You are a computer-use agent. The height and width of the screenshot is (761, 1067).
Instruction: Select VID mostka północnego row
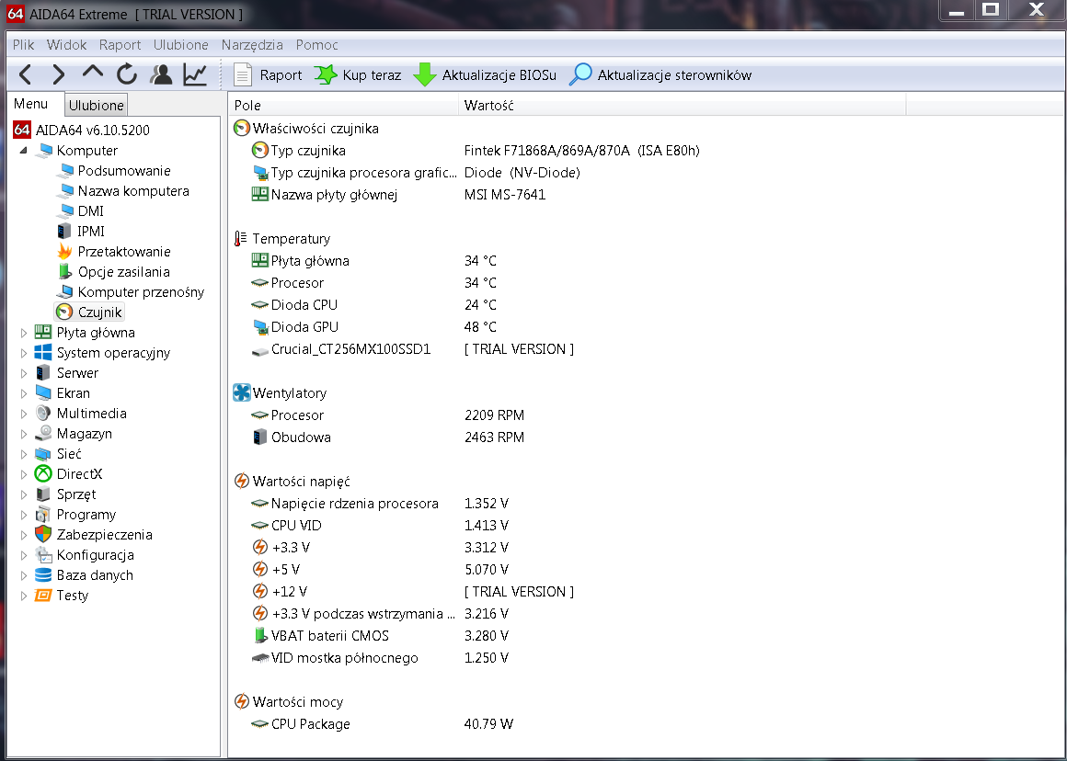pos(380,658)
